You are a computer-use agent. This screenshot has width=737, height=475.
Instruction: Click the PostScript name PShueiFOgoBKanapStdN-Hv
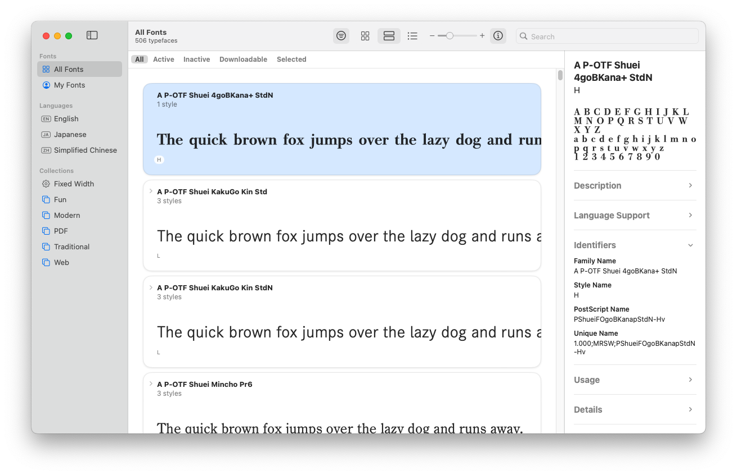pos(619,319)
